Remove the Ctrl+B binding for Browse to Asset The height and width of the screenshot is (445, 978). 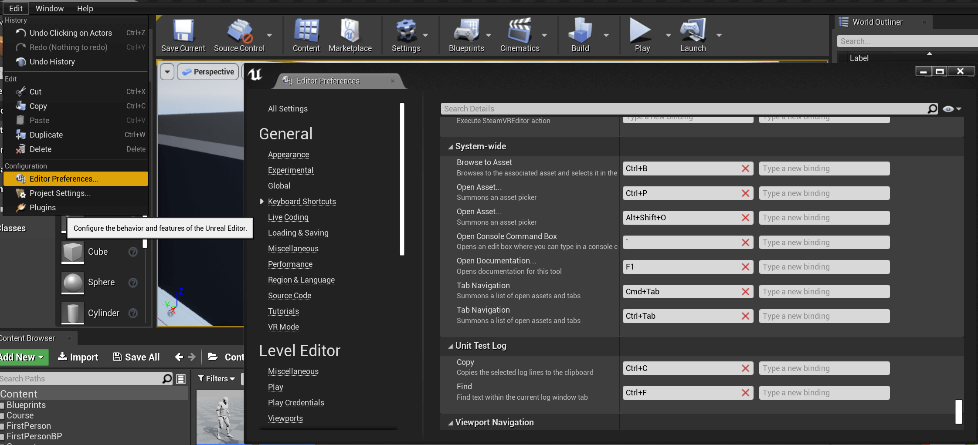(x=745, y=169)
